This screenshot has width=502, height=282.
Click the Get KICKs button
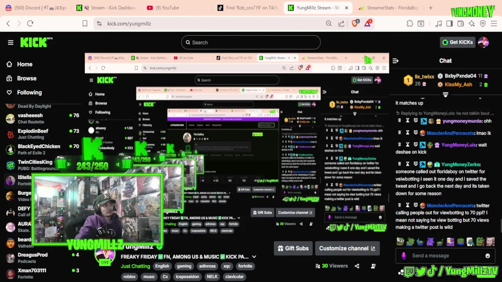458,42
